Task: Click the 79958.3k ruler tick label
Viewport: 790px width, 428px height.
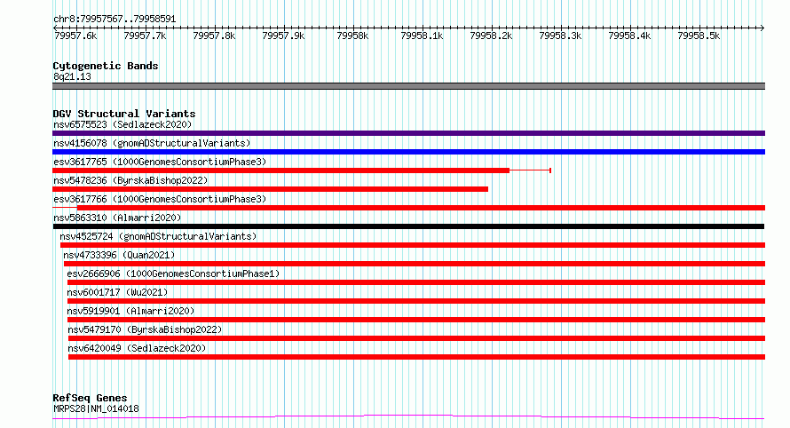Action: (560, 36)
